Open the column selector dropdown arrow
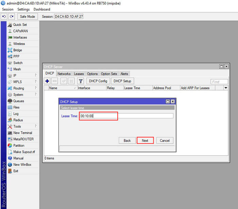The height and width of the screenshot is (209, 238). point(226,88)
